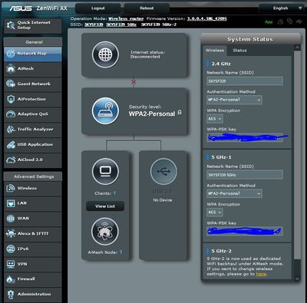Click the AiProtection shield icon
The image size is (307, 303).
tap(11, 99)
